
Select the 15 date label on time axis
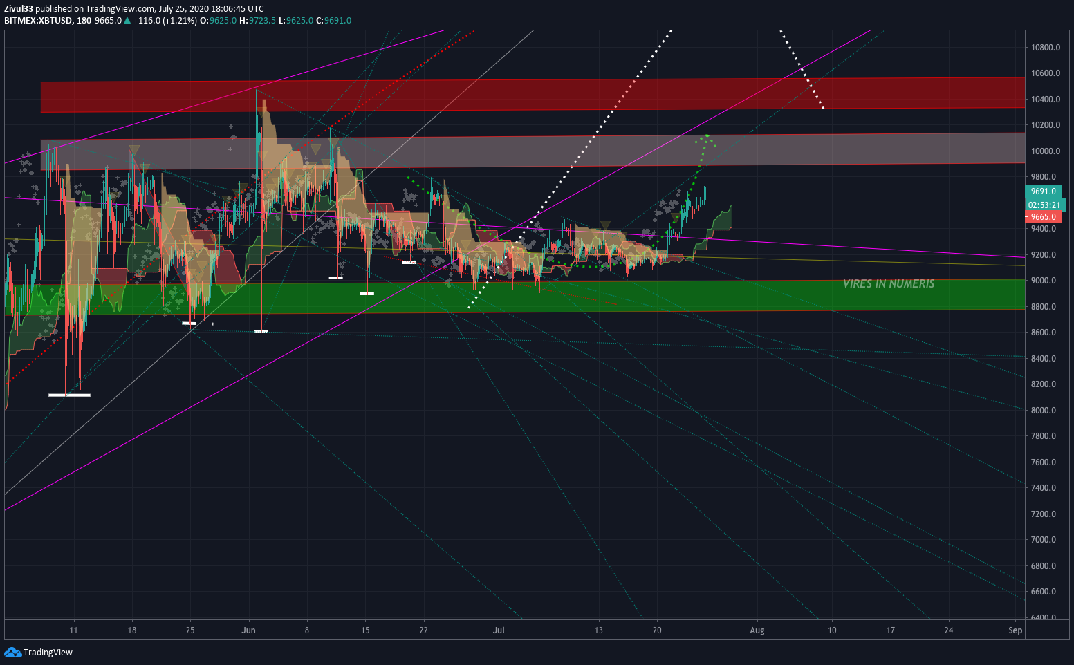pos(365,630)
